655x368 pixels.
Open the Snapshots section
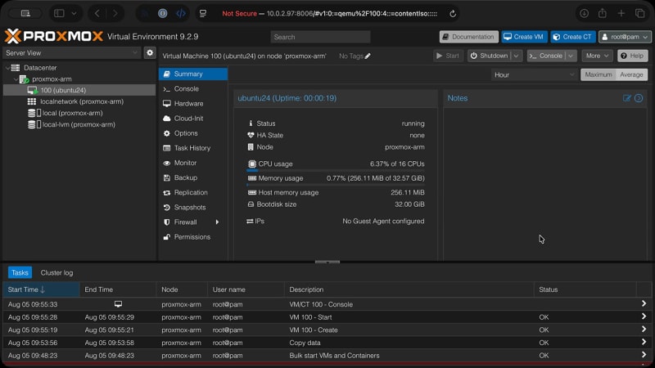pyautogui.click(x=193, y=208)
